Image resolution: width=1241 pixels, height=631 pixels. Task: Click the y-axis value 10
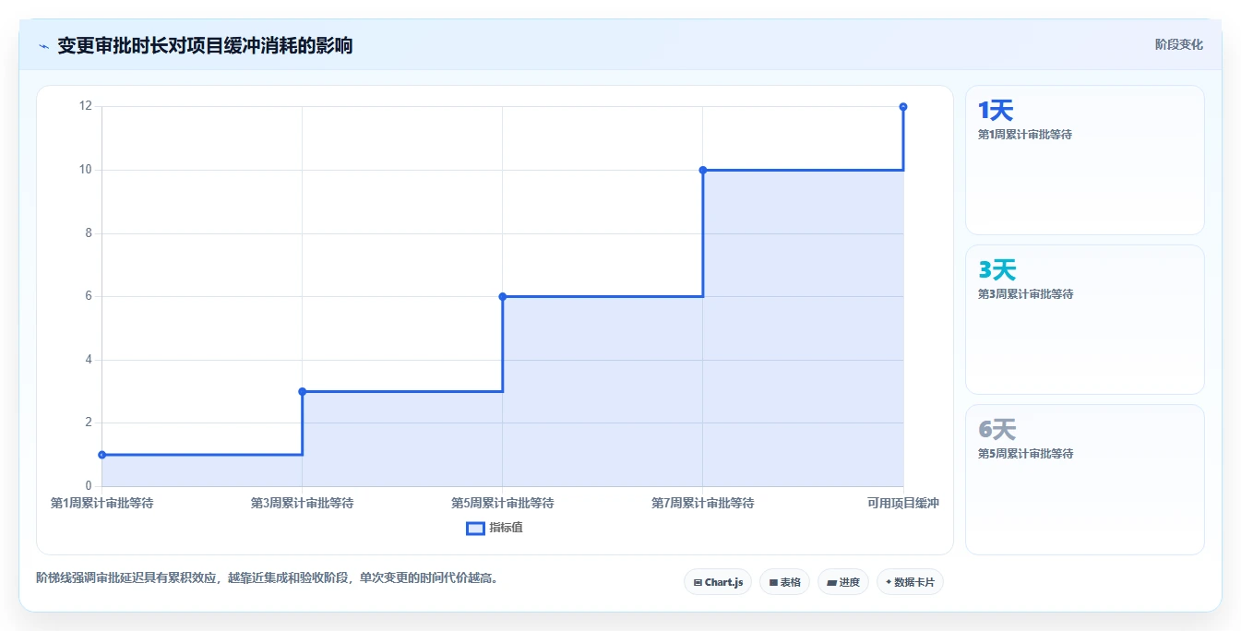click(x=86, y=170)
